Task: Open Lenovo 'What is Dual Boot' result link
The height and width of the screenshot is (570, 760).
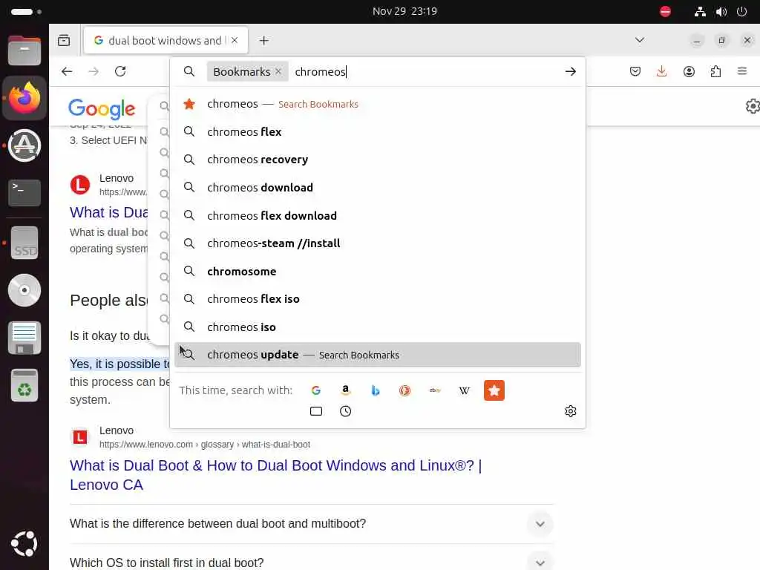Action: 276,474
